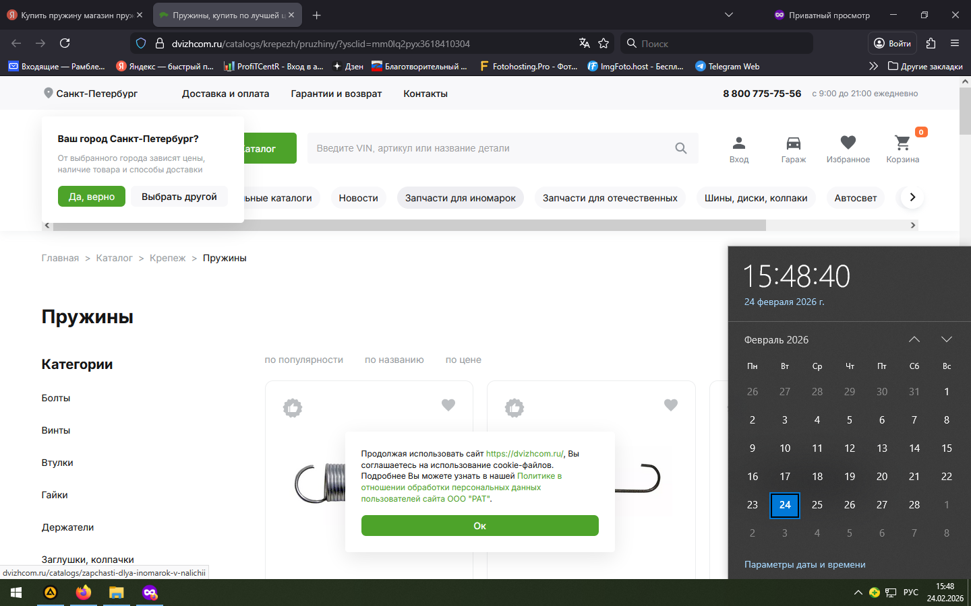Open the taskbar clock showing 15:48
The height and width of the screenshot is (606, 971).
click(x=945, y=593)
